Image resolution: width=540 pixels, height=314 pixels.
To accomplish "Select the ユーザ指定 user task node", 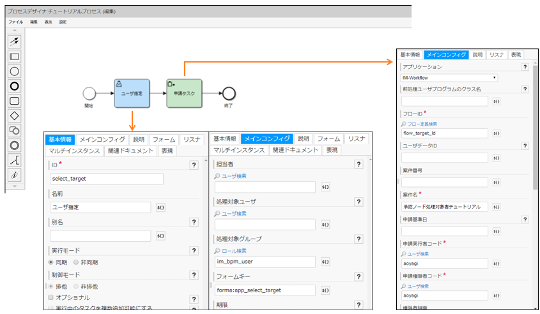I will (x=132, y=93).
